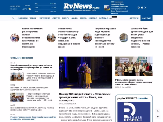Image resolution: width=163 pixels, height=122 pixels.
Task: Click the радіо RESPECT онлайн title
Action: [x=132, y=98]
